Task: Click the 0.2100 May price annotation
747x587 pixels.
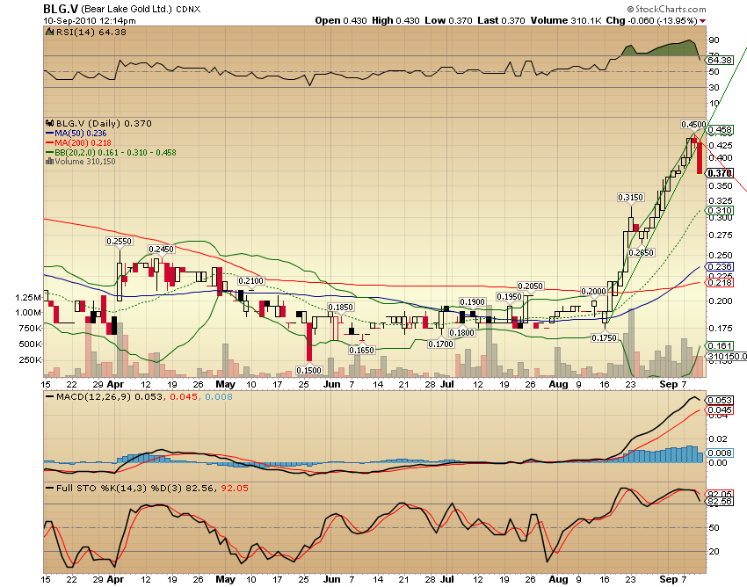Action: [x=251, y=280]
